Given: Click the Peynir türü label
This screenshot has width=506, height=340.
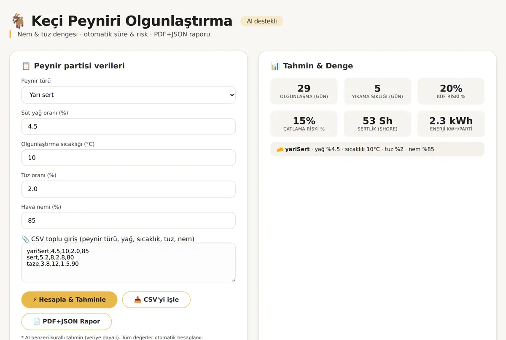Looking at the screenshot, I should (x=36, y=81).
